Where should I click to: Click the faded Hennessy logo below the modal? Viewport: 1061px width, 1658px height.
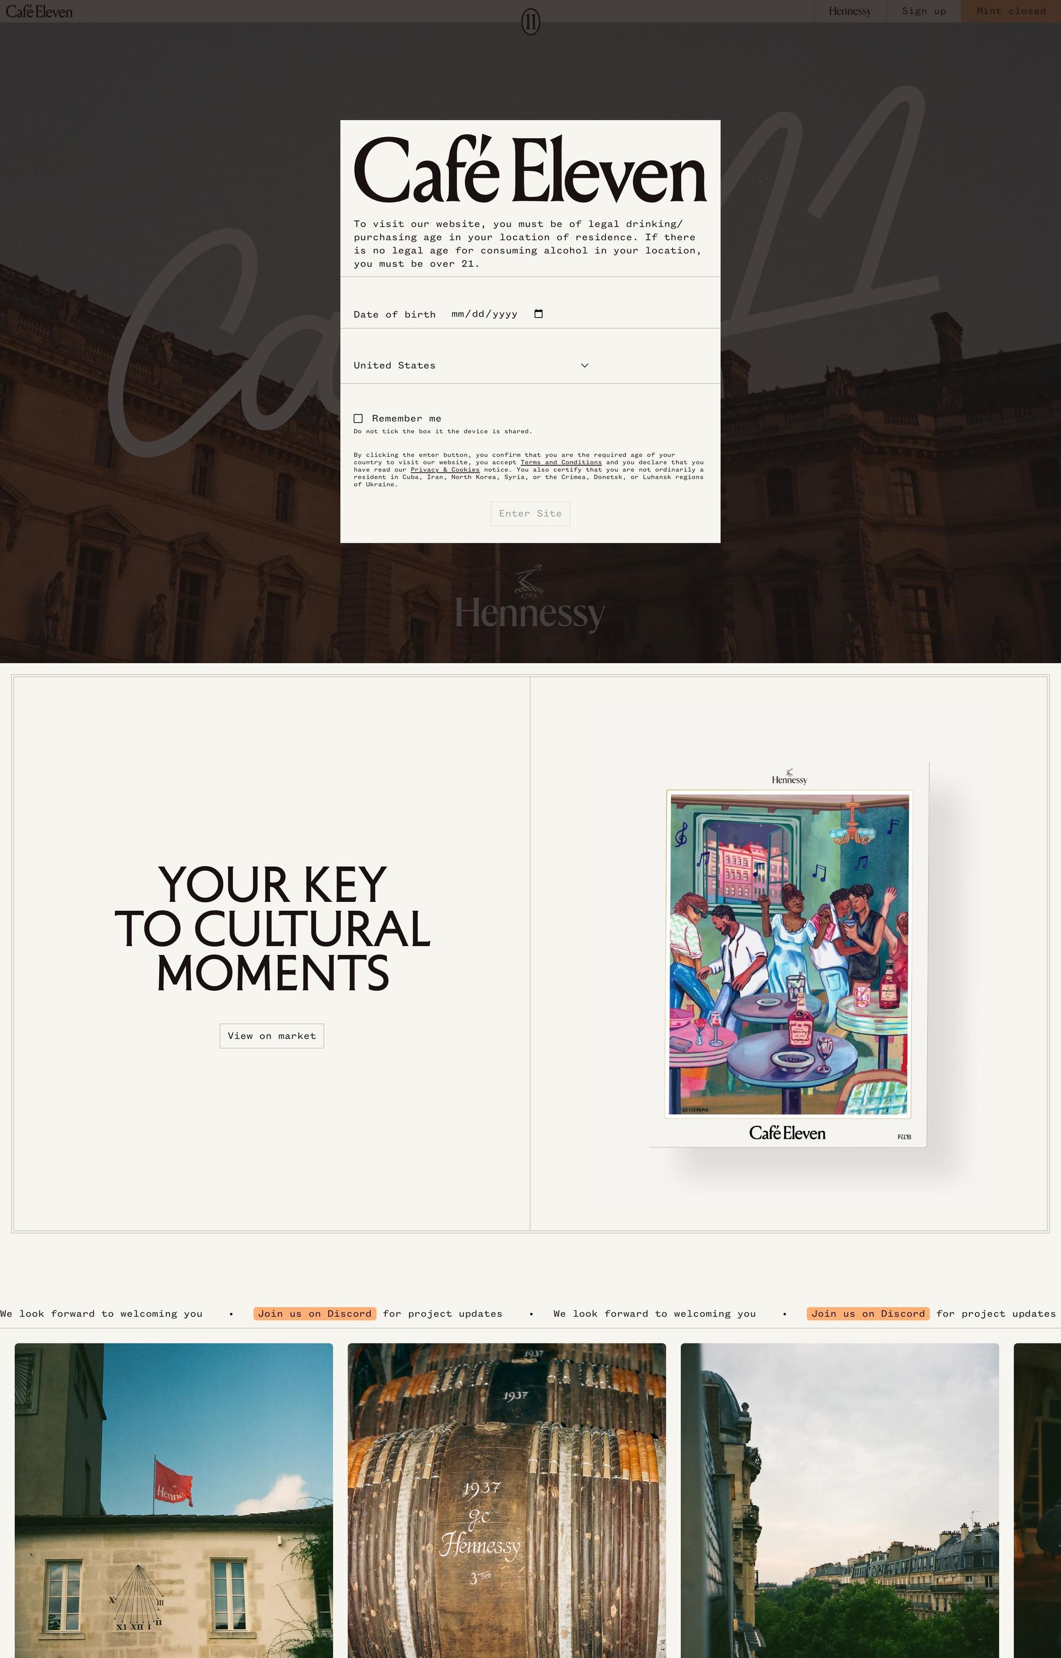pyautogui.click(x=530, y=599)
